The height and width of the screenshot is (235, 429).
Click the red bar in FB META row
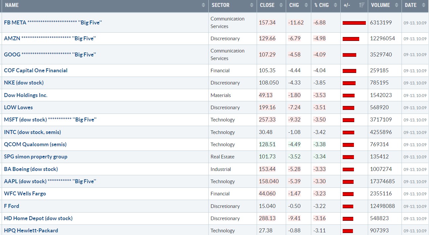pyautogui.click(x=354, y=23)
